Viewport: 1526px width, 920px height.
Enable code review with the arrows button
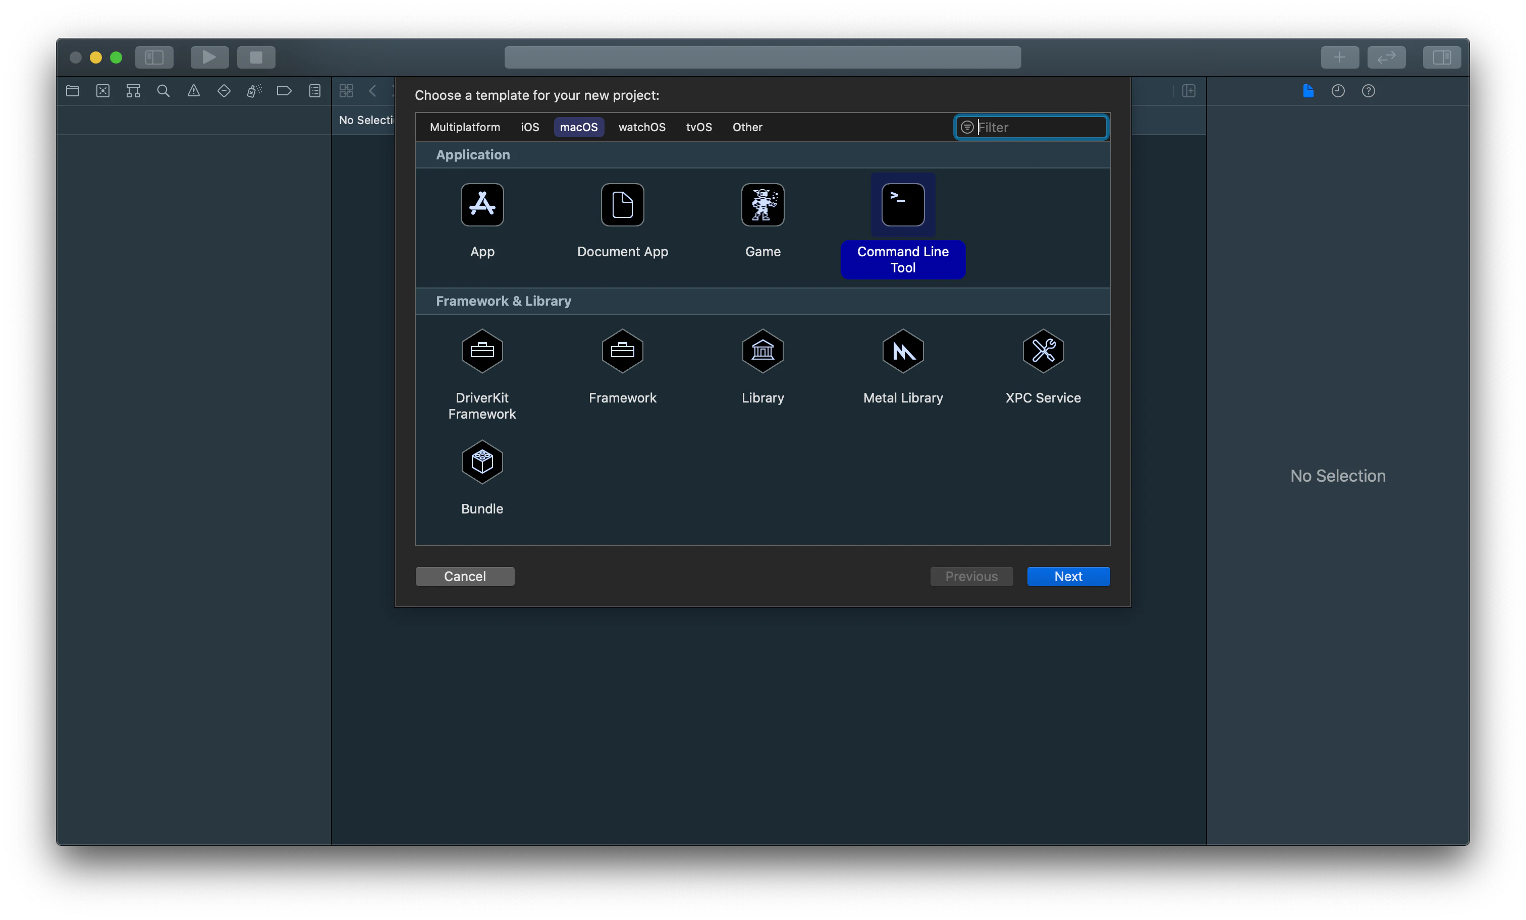click(1386, 57)
